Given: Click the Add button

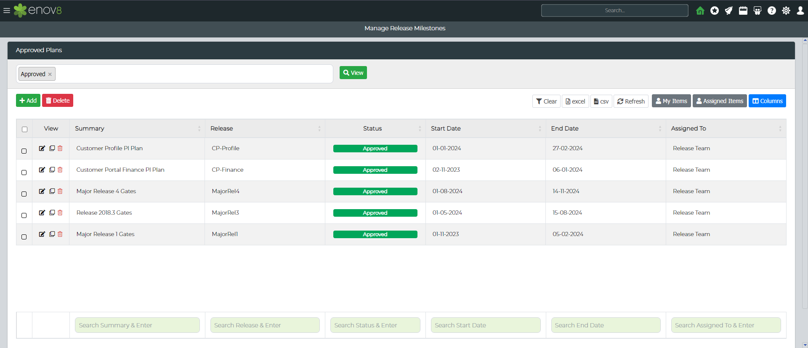Looking at the screenshot, I should [x=28, y=100].
